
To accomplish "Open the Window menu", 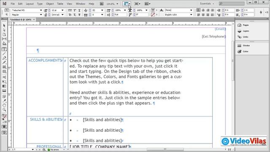I will (81, 4).
